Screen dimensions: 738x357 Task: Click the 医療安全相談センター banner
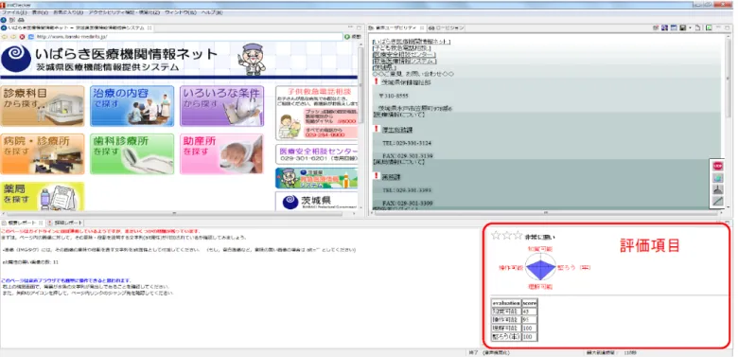pos(317,154)
